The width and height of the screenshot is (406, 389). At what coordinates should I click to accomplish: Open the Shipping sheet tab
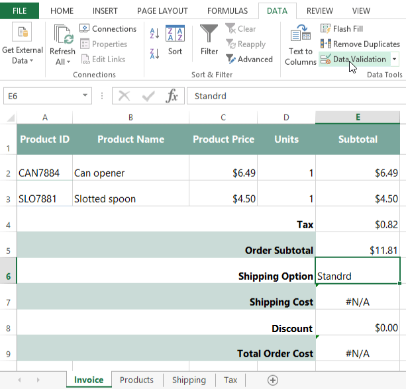pyautogui.click(x=188, y=380)
